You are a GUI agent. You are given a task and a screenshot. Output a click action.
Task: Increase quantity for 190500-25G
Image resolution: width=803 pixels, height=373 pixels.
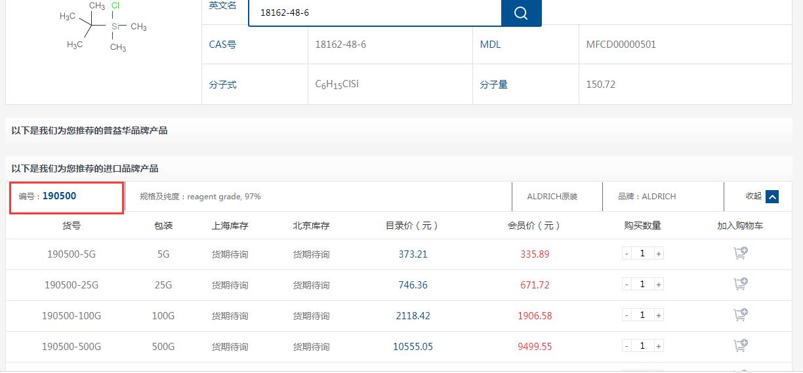point(659,285)
